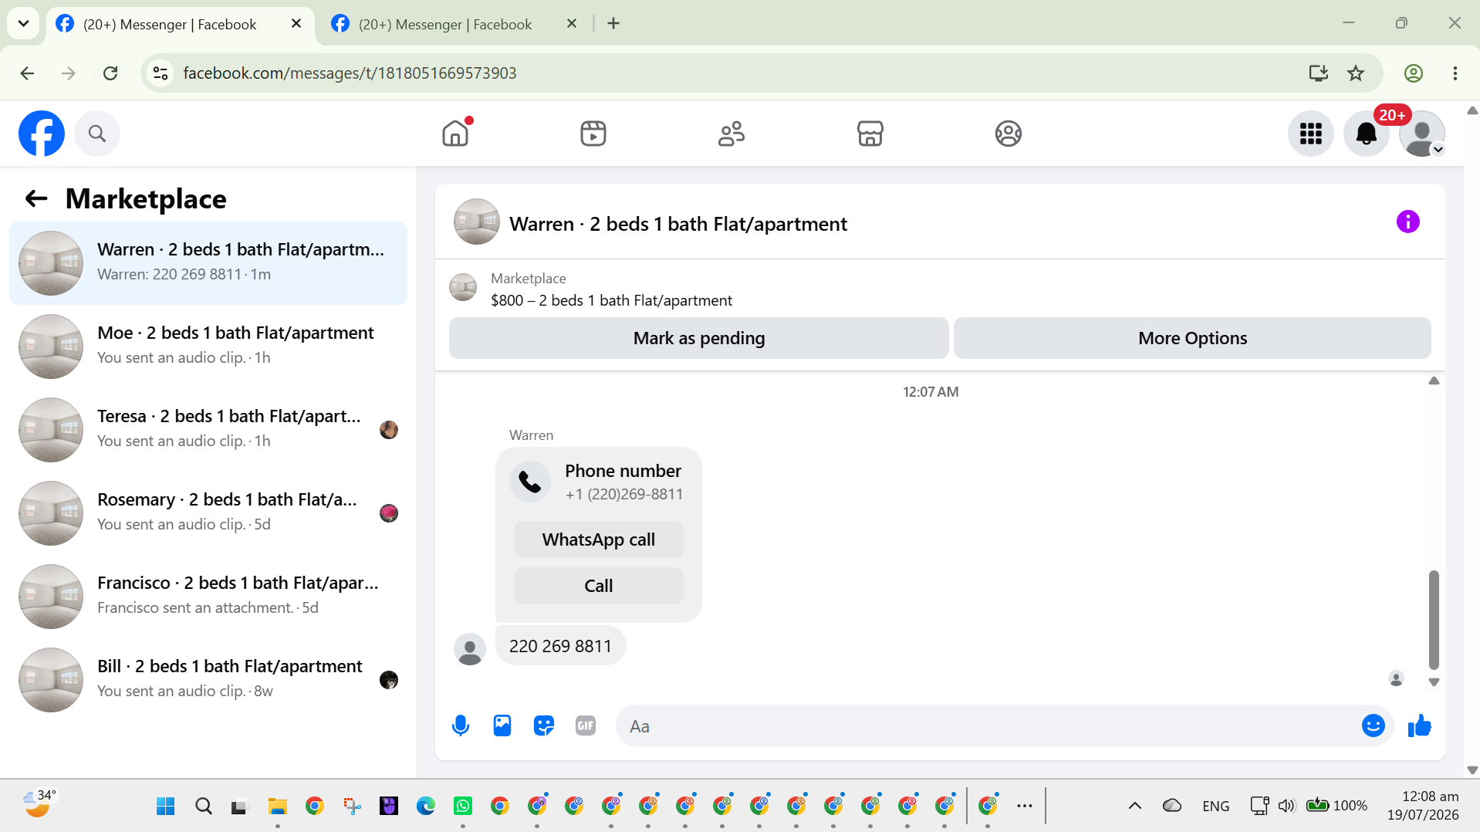
Task: Open Windows taskbar search
Action: pyautogui.click(x=203, y=807)
